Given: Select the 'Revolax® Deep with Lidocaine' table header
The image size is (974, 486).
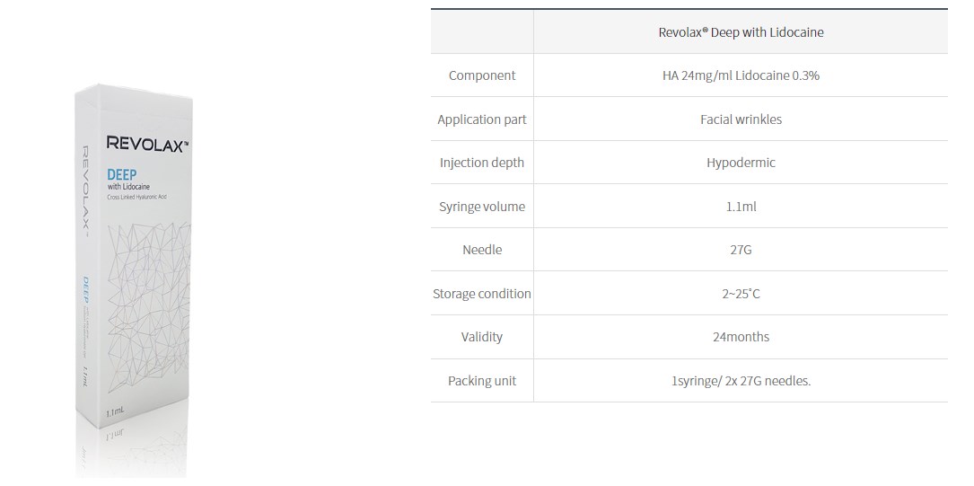Looking at the screenshot, I should [x=740, y=32].
